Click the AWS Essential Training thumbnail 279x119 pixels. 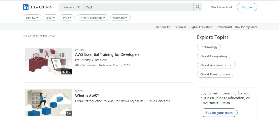click(x=48, y=61)
